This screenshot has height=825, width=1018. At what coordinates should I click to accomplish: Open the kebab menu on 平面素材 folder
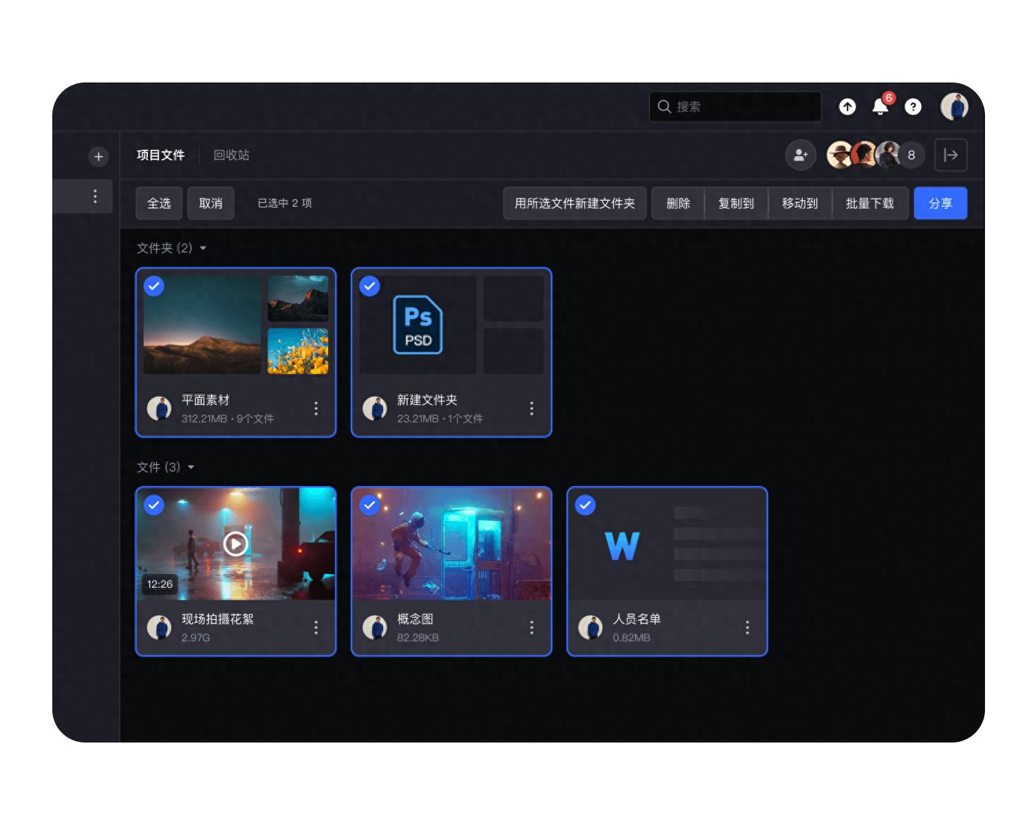[x=316, y=408]
